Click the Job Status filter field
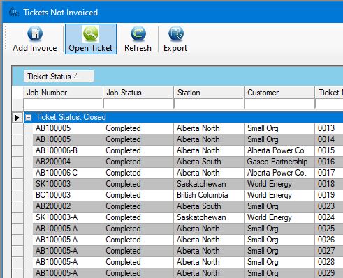This screenshot has height=278, width=343. click(x=138, y=104)
